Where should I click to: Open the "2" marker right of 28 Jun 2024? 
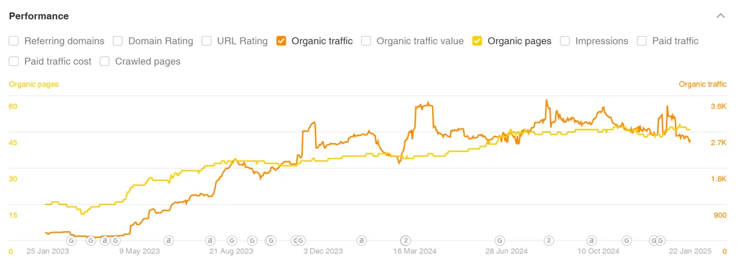pos(548,241)
